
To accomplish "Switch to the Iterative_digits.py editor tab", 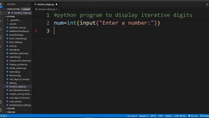I will point(46,4).
